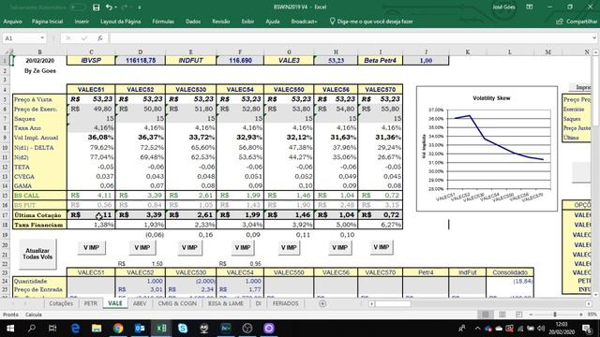Open the Dados ribbon tab

pyautogui.click(x=193, y=22)
